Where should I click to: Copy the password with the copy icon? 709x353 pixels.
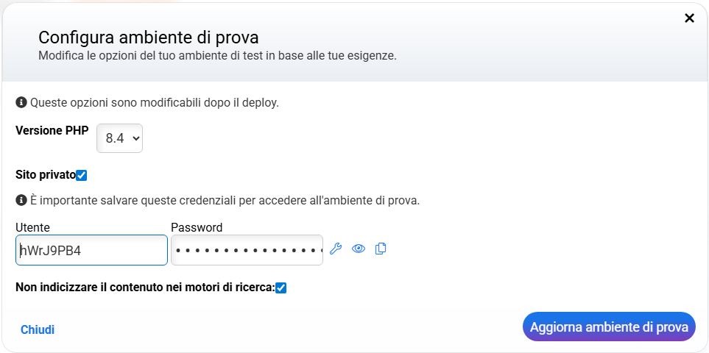click(x=381, y=249)
